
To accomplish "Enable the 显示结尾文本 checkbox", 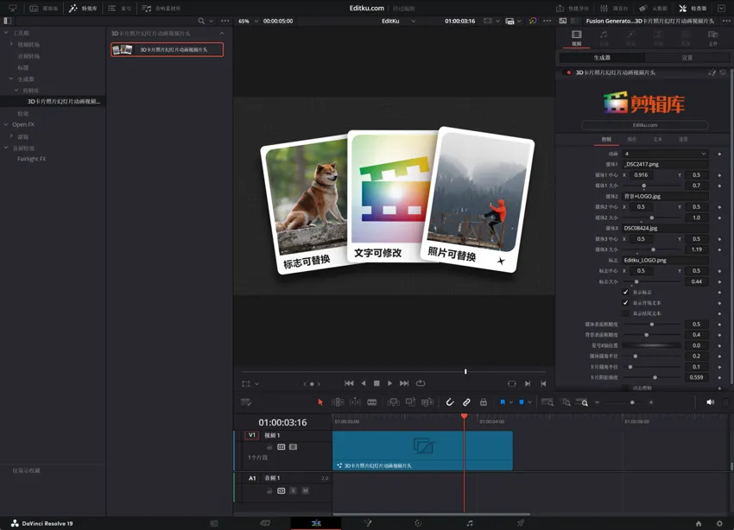I will click(626, 313).
